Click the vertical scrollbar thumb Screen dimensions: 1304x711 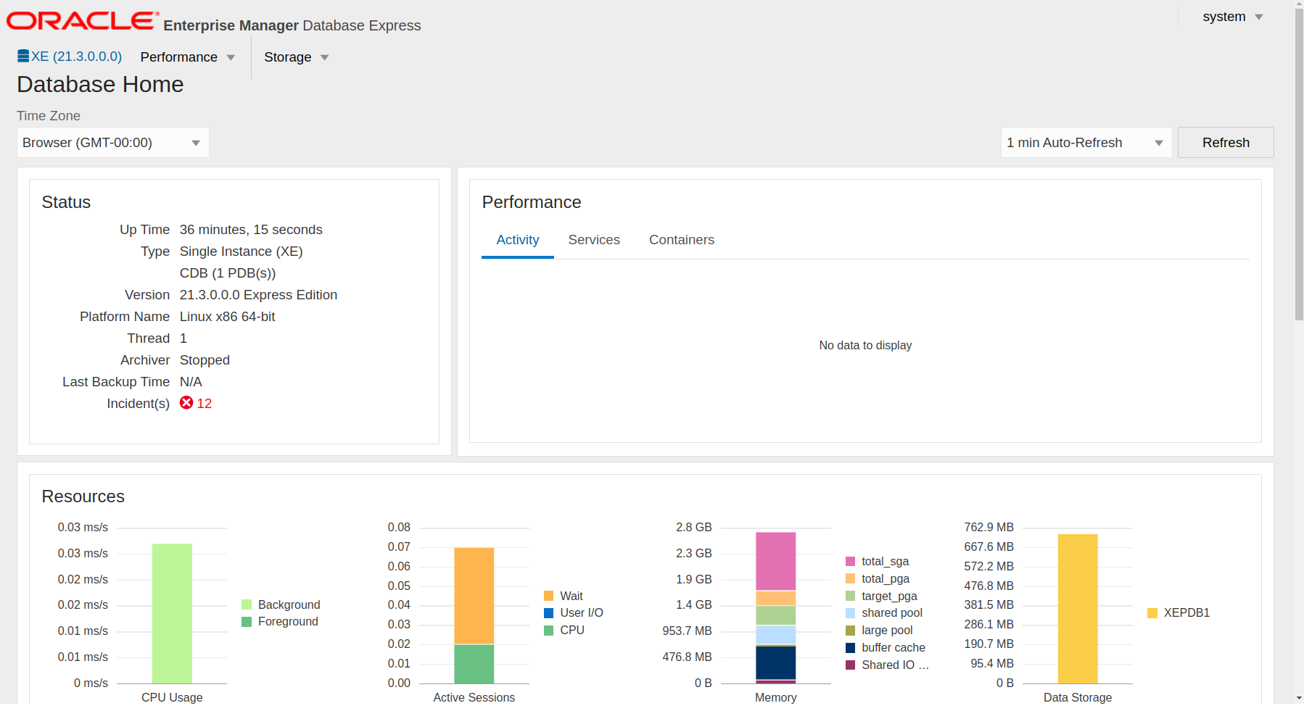(1299, 163)
